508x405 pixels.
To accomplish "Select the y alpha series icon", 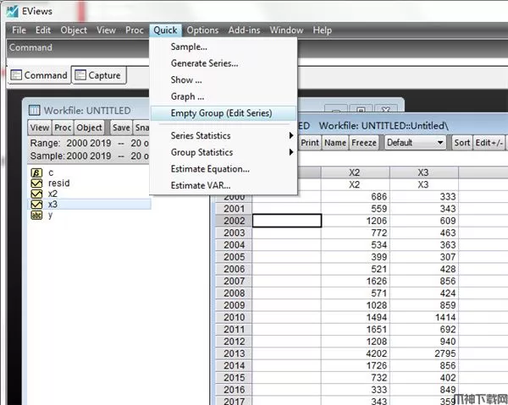I will click(x=36, y=215).
